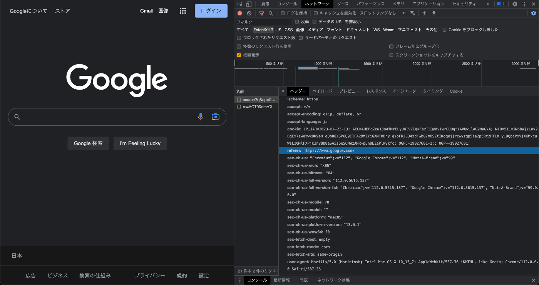Image resolution: width=539 pixels, height=285 pixels.
Task: Close the bottom console drawer
Action: pos(533,280)
